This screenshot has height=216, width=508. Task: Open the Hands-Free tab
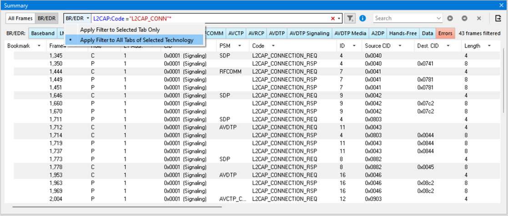tap(403, 33)
